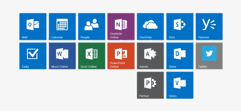The height and width of the screenshot is (111, 241).
Task: Open the Sites tile
Action: [180, 26]
